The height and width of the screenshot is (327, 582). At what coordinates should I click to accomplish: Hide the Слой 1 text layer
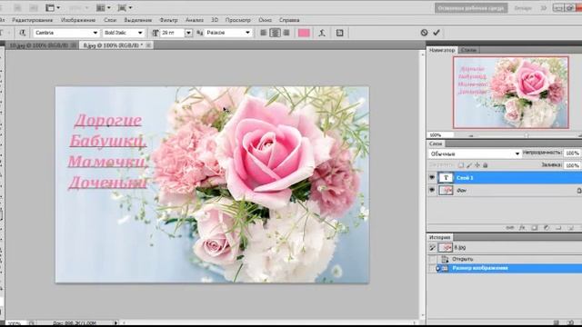(x=432, y=178)
